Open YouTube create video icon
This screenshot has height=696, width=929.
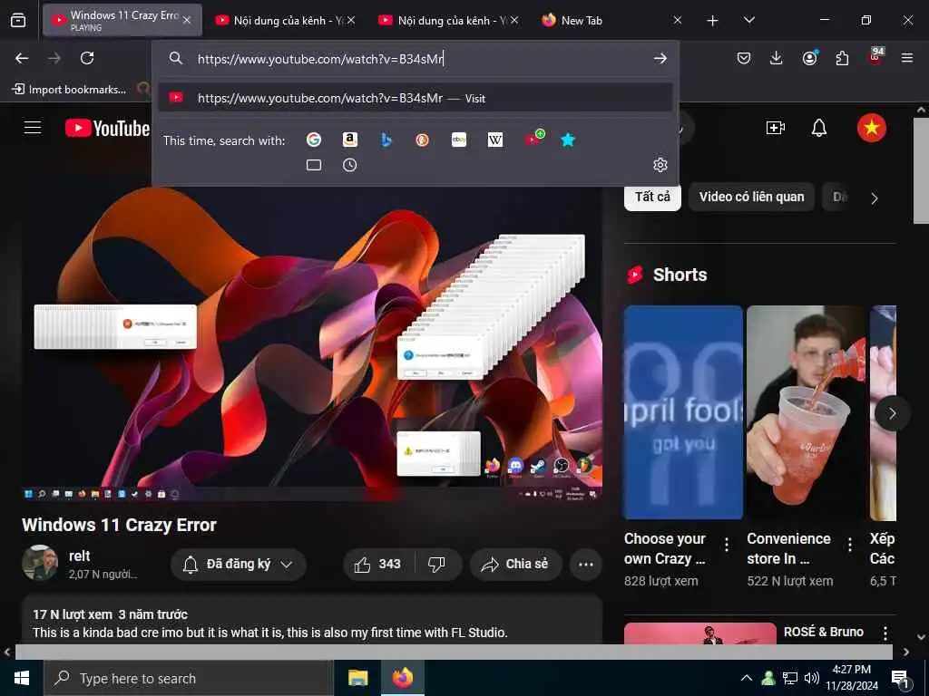click(x=776, y=128)
